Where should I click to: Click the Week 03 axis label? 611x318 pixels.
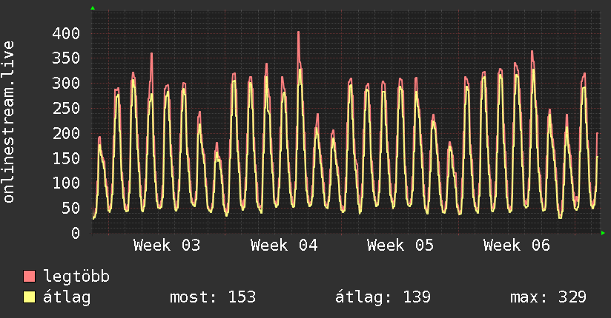click(x=167, y=246)
